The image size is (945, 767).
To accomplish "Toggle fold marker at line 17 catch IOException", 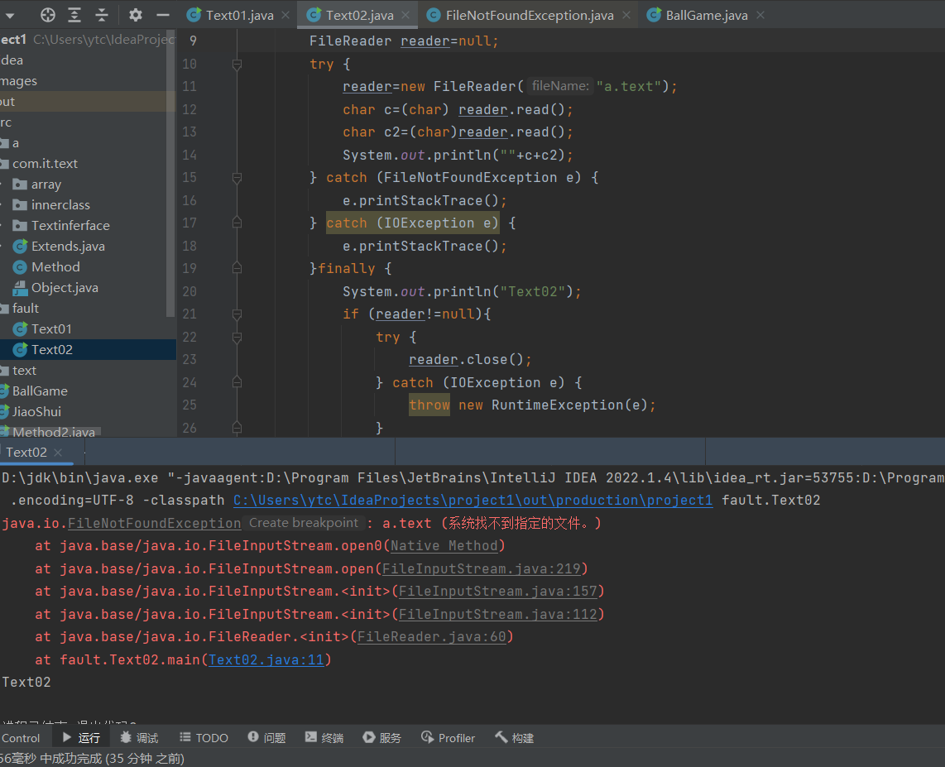I will click(x=237, y=223).
